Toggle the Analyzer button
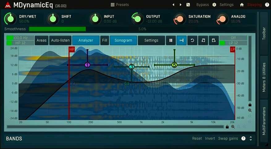This screenshot has width=271, height=149. 86,40
